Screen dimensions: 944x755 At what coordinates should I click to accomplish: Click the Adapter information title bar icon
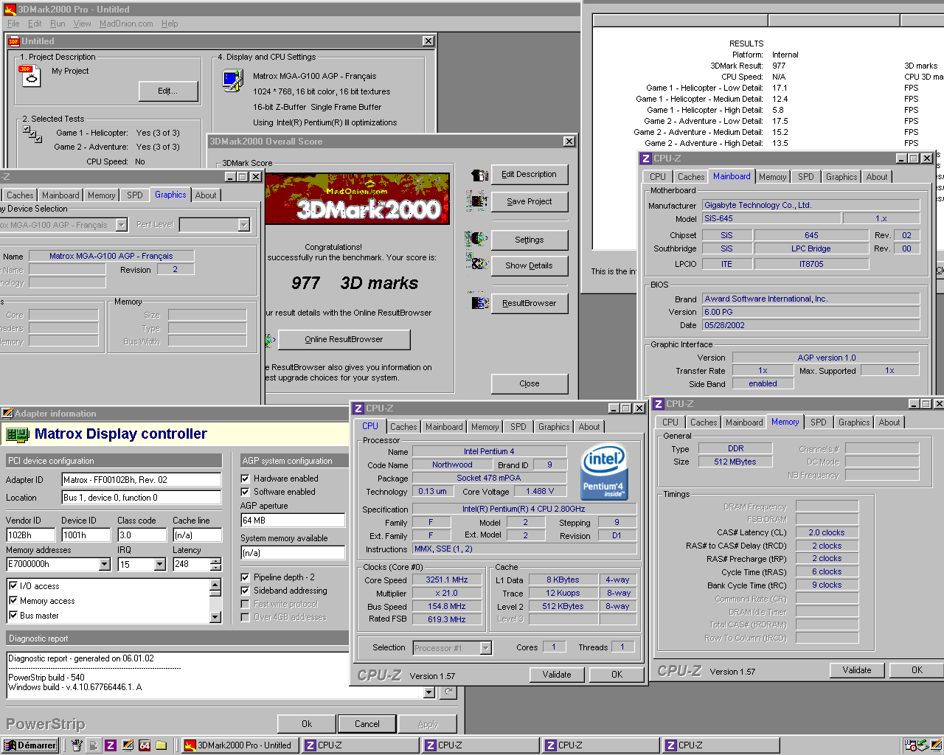pyautogui.click(x=7, y=414)
